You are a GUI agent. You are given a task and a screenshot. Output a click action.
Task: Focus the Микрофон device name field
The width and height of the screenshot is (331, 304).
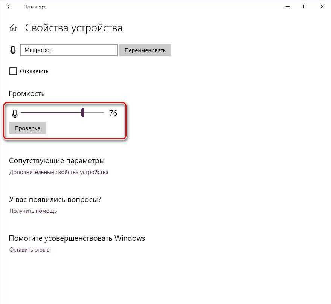pos(69,50)
